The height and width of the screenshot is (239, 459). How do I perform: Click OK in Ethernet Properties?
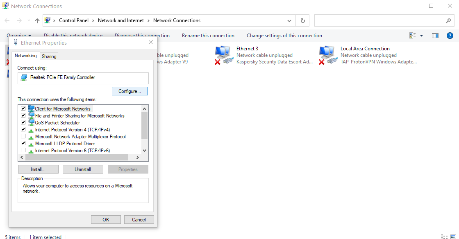point(106,219)
